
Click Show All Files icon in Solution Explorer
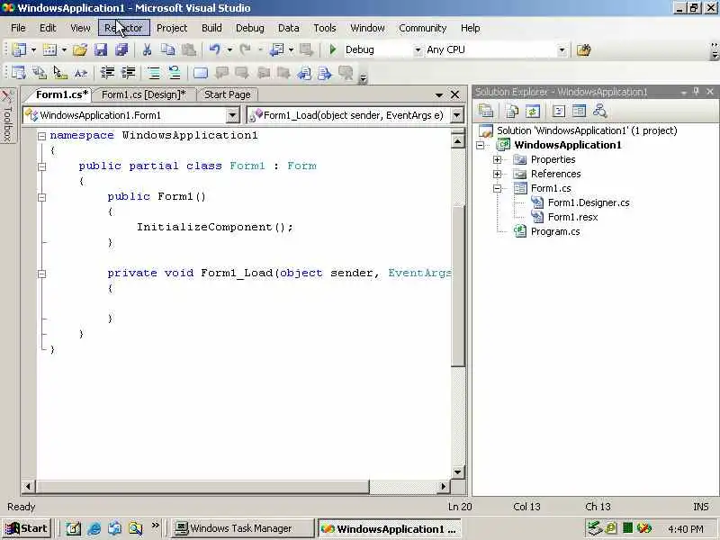tap(512, 111)
